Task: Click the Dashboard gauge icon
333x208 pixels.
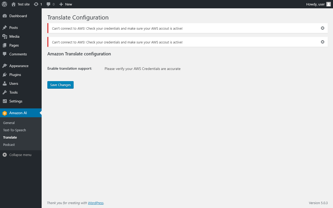Action: (x=5, y=16)
